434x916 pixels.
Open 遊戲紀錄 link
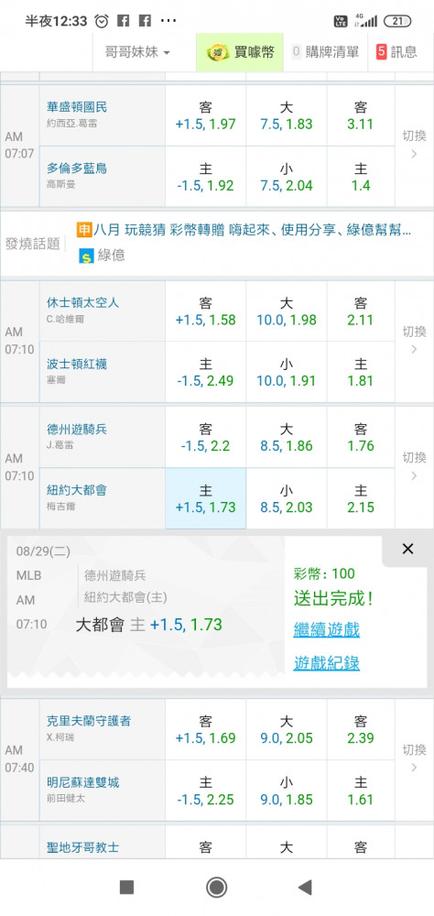pos(326,663)
